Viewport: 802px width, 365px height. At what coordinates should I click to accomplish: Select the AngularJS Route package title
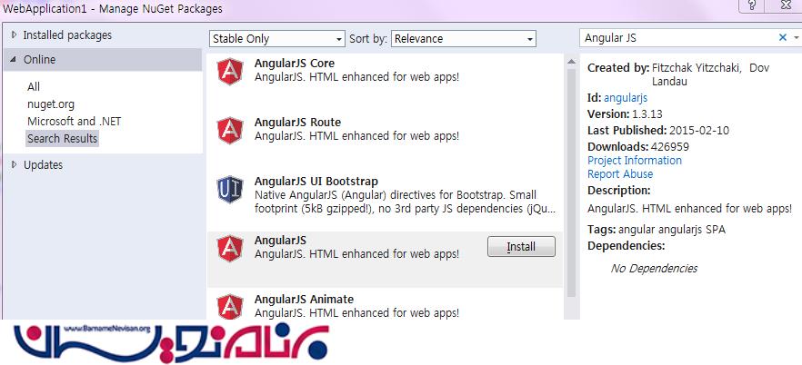click(297, 123)
